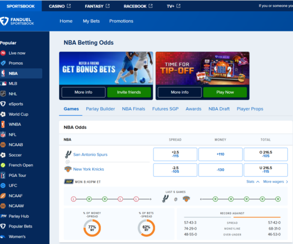Screen dimensions: 293x244
Task: Click the PGA Tour logo icon
Action: [x=3, y=175]
